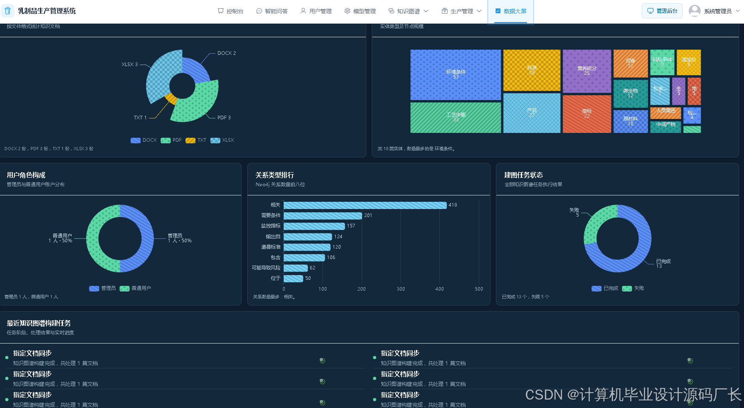Toggle the DOCX legend item
The width and height of the screenshot is (744, 408).
[x=144, y=140]
